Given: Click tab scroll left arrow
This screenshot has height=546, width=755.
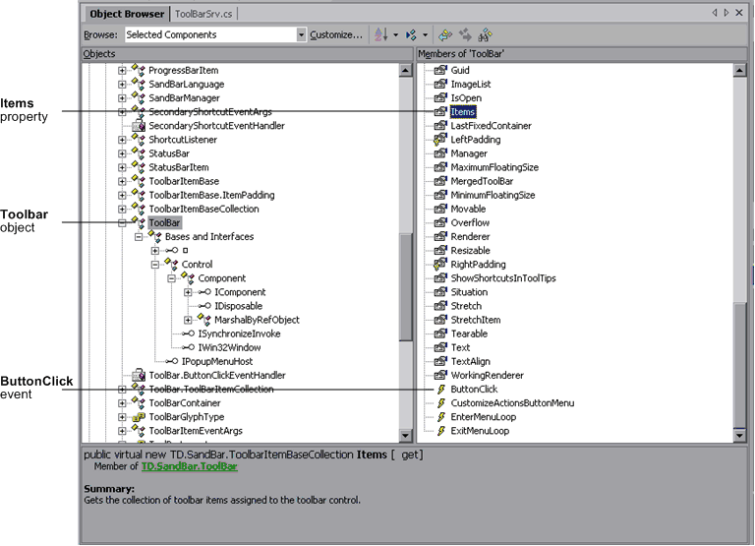Looking at the screenshot, I should pos(715,13).
